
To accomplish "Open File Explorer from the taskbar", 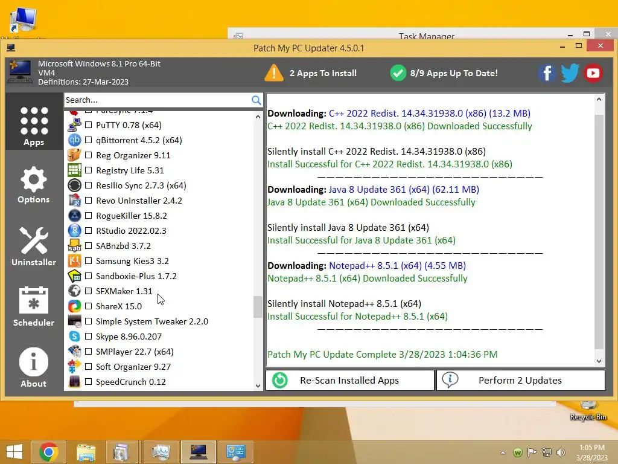I will pyautogui.click(x=86, y=452).
